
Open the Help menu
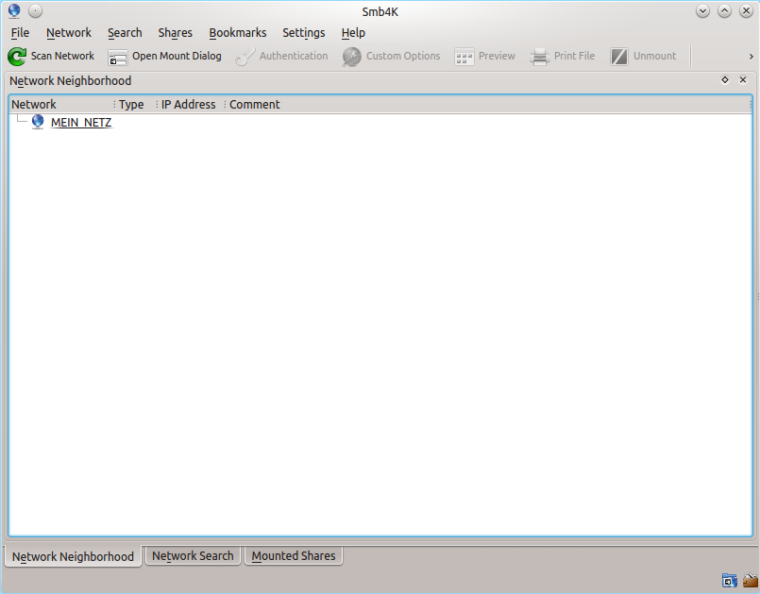(x=353, y=33)
